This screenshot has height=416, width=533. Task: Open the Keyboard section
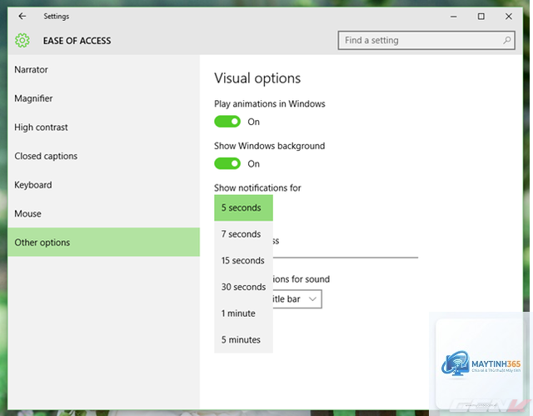[x=103, y=185]
